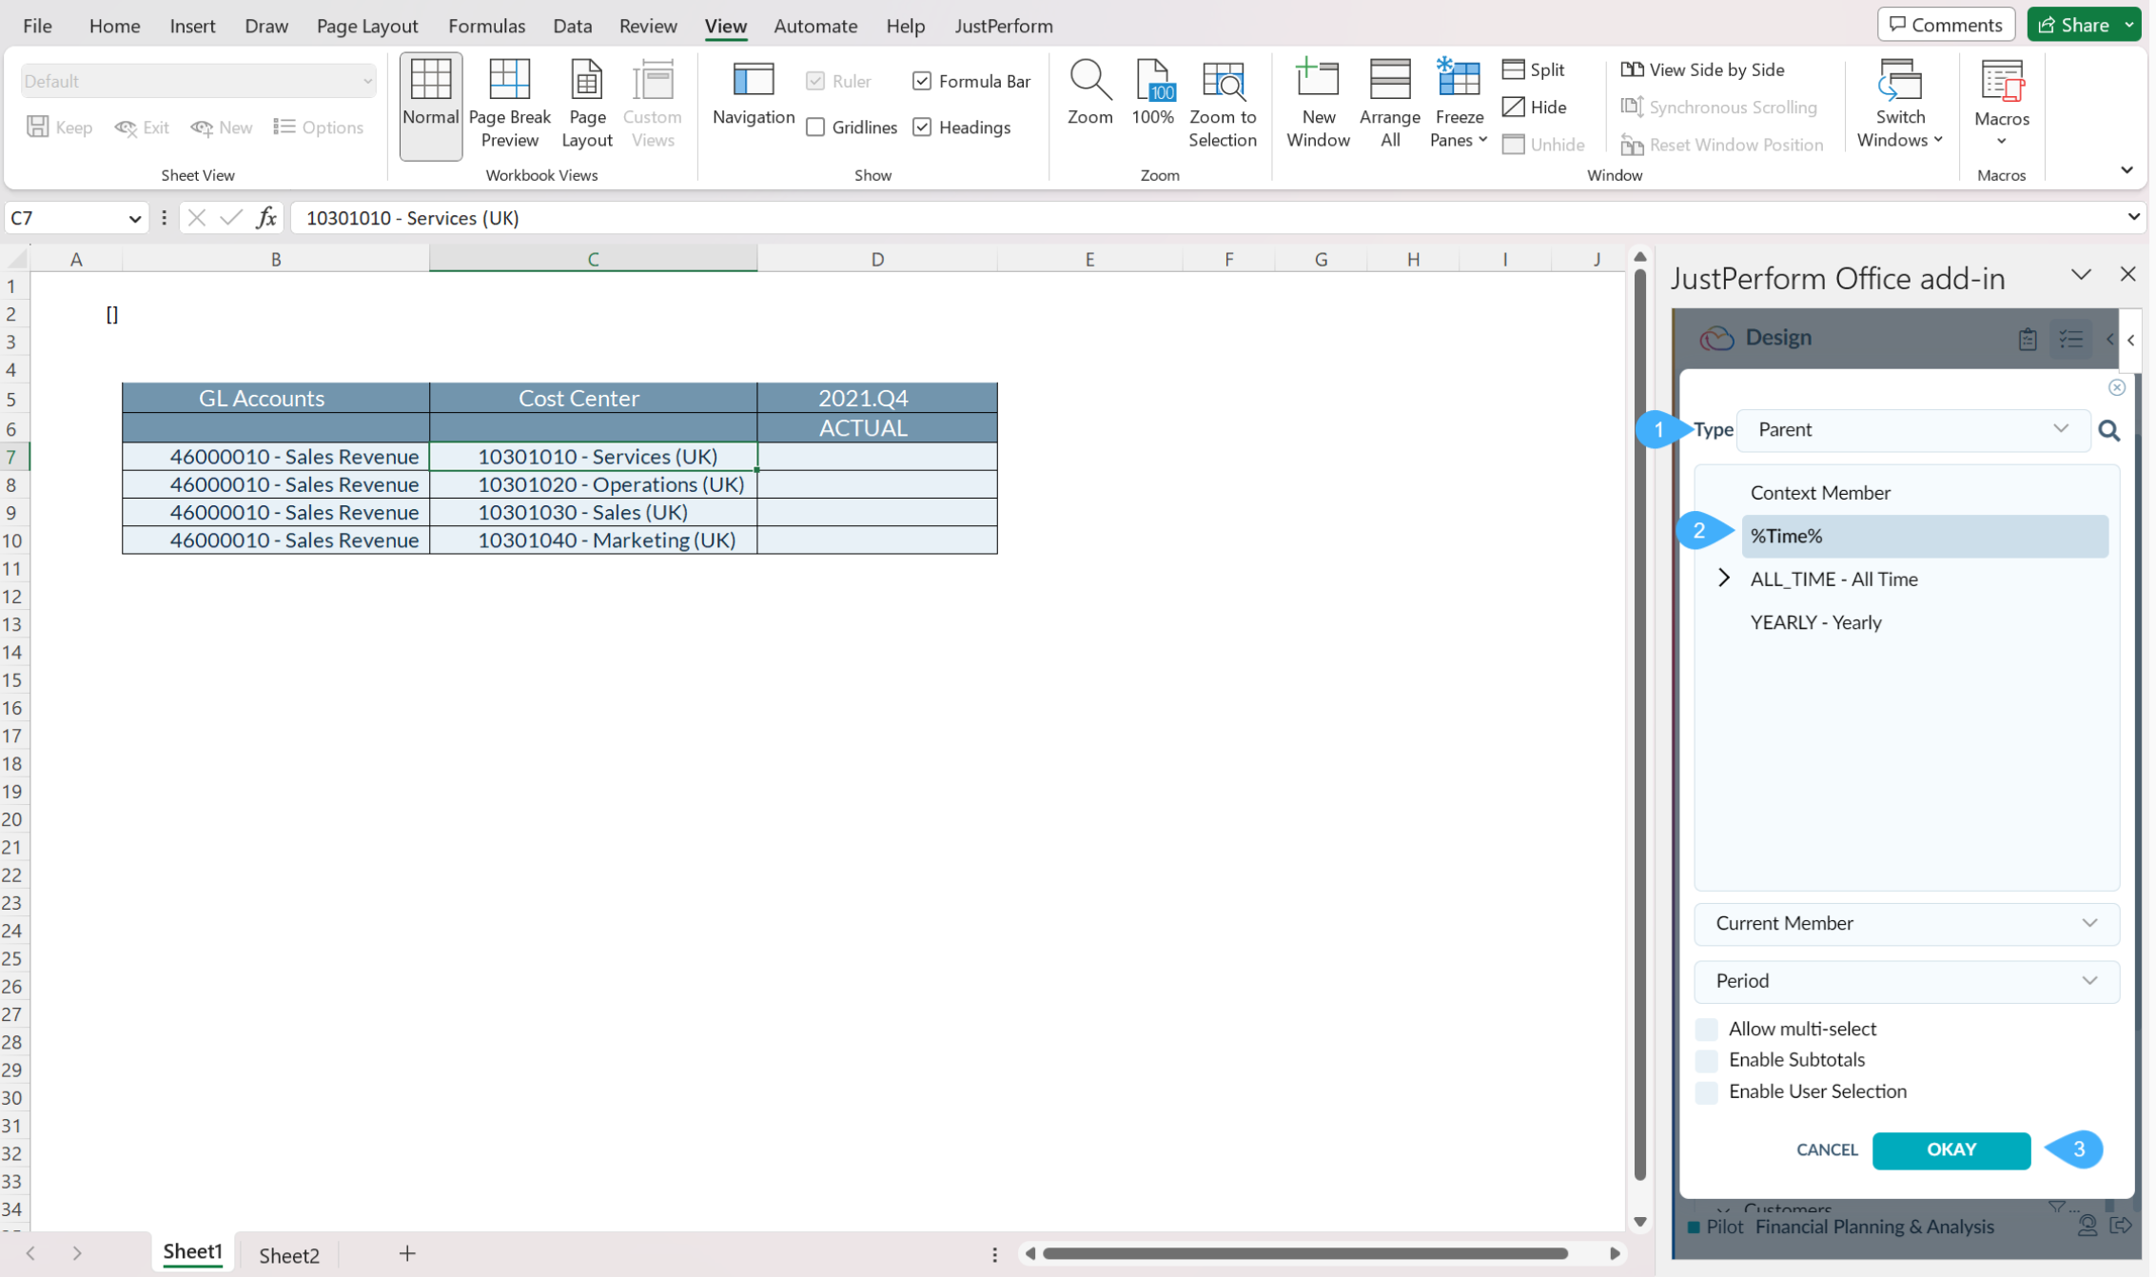2156x1277 pixels.
Task: Check Allow multi-select option
Action: pos(1707,1030)
